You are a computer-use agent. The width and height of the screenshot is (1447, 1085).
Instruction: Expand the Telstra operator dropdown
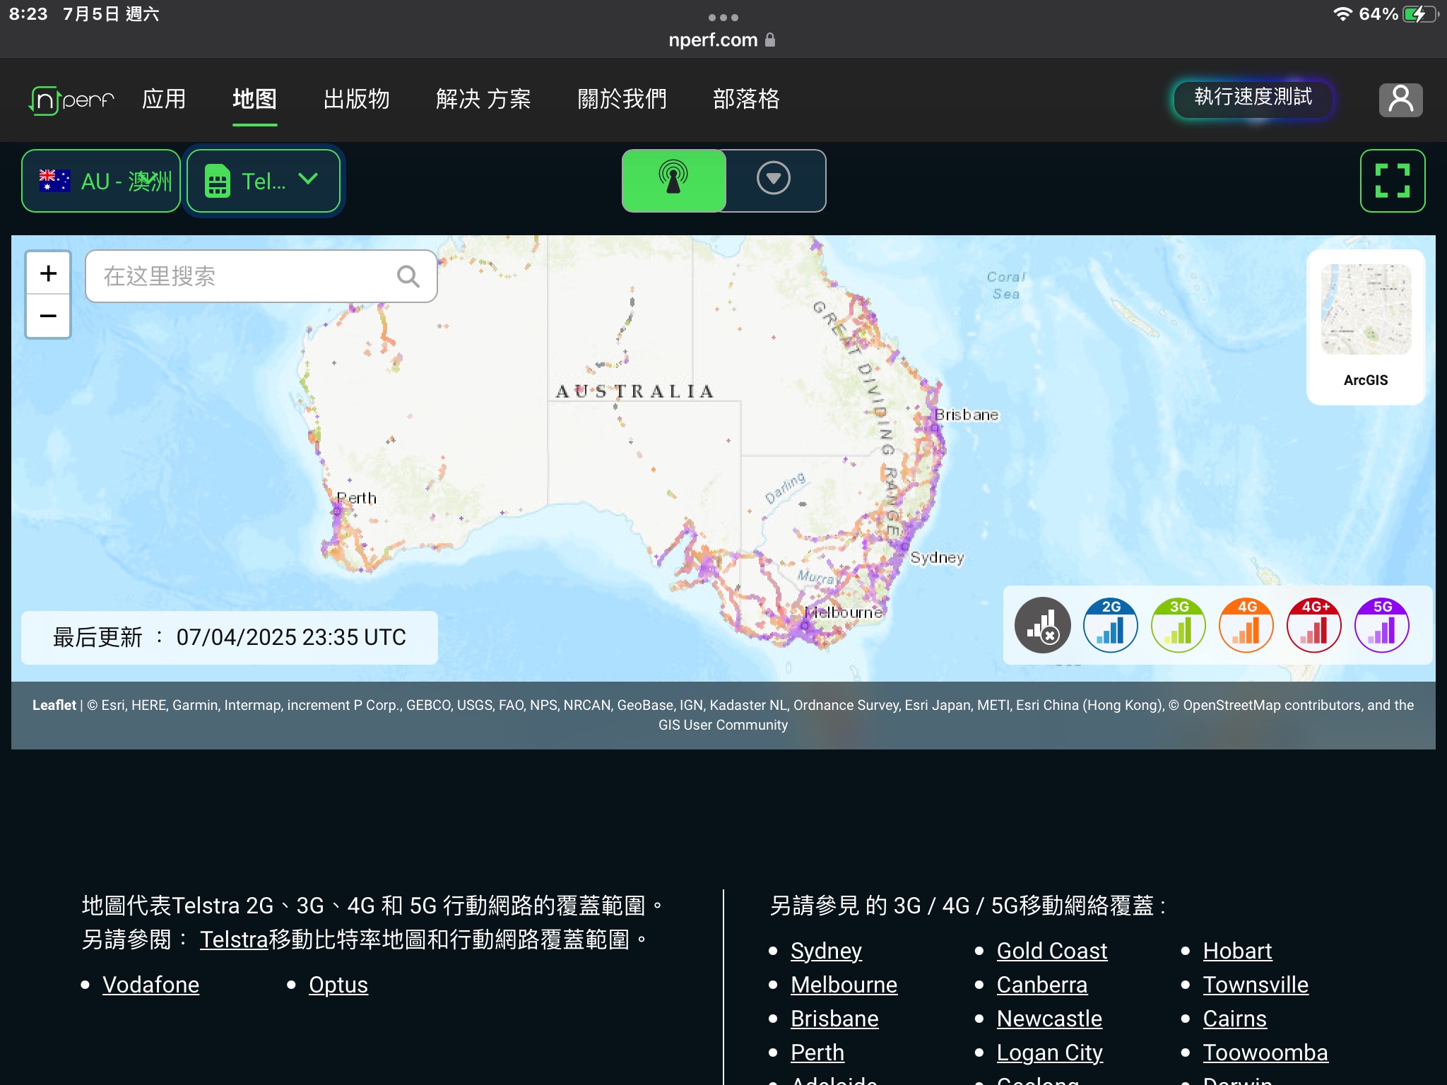coord(264,181)
